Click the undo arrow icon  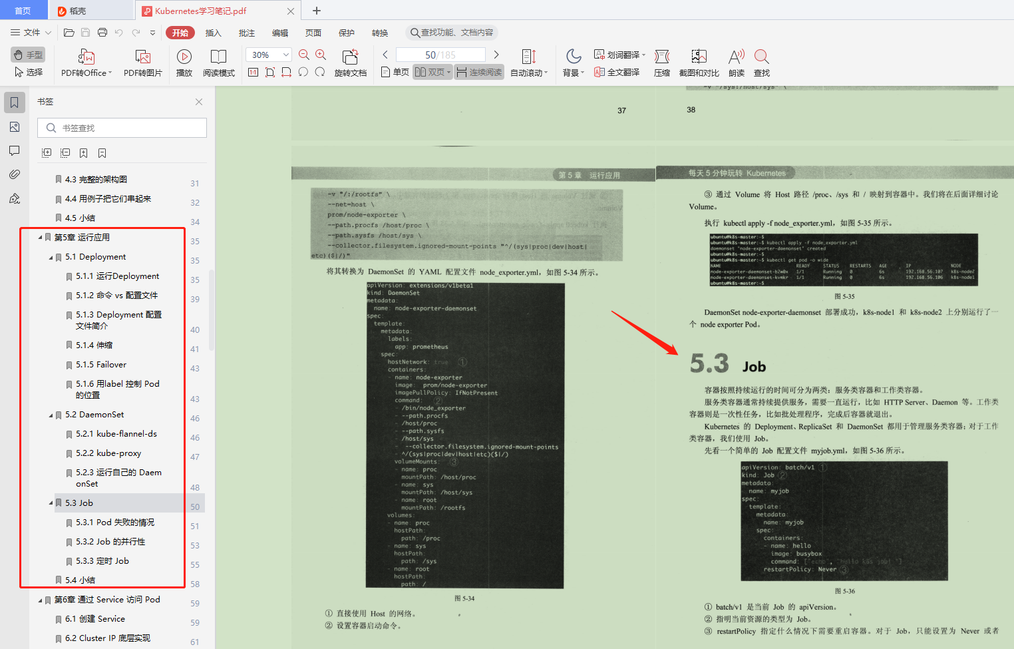[119, 33]
